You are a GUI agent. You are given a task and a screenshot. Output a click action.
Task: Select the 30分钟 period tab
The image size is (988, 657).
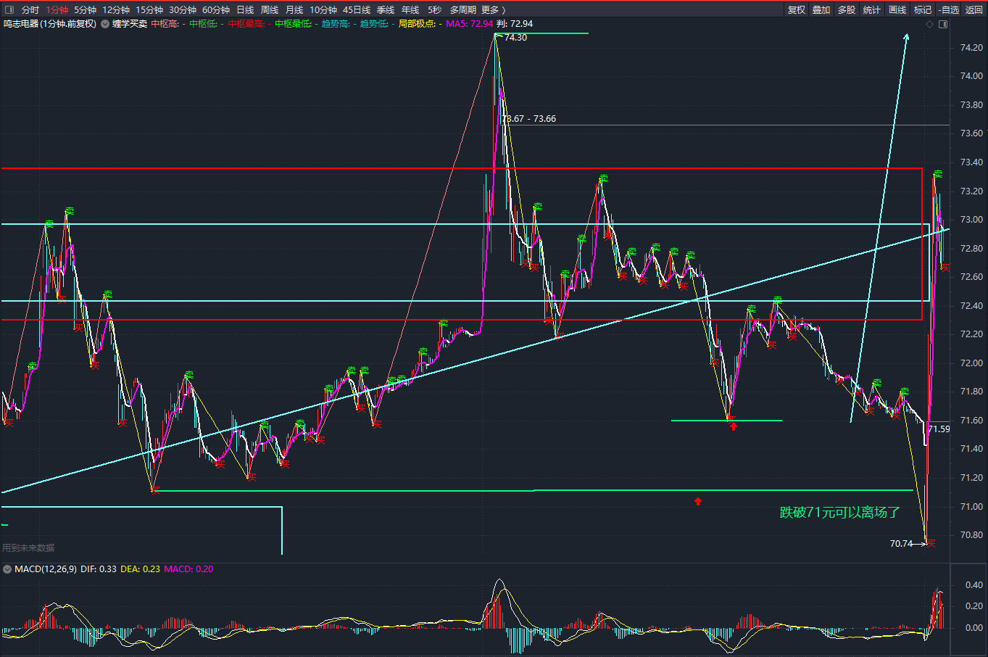click(x=183, y=9)
